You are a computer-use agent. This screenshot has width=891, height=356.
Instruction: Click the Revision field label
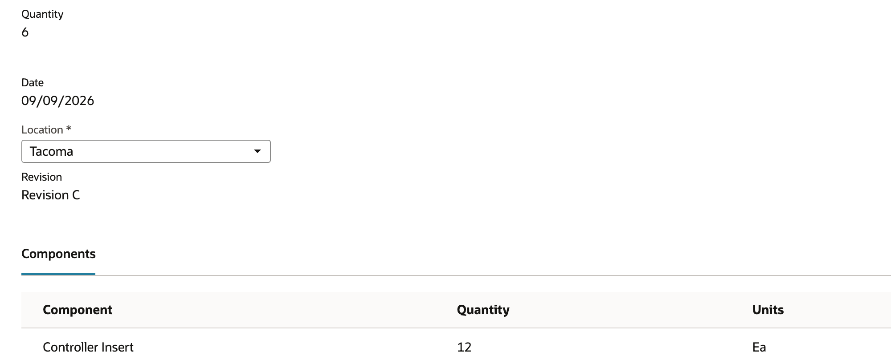click(41, 177)
